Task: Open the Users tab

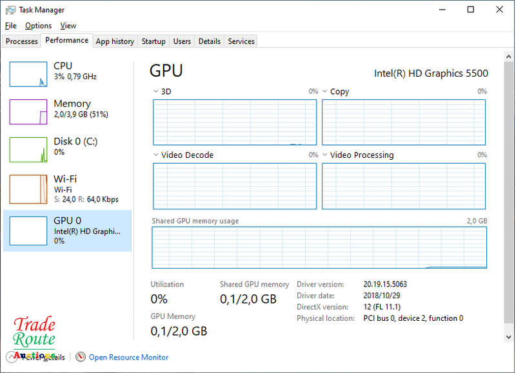Action: tap(182, 41)
